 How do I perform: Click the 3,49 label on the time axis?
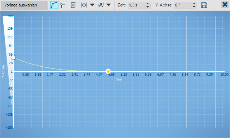pyautogui.click(x=87, y=75)
